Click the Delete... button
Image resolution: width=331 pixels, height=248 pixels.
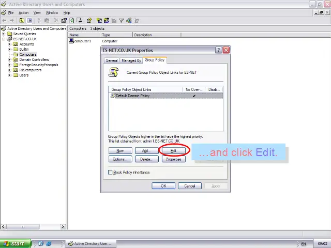147,159
